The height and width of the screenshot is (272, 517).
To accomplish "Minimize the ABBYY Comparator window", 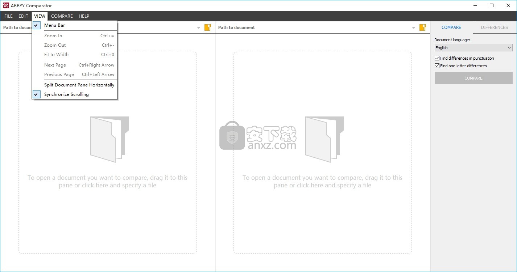I will pyautogui.click(x=475, y=5).
